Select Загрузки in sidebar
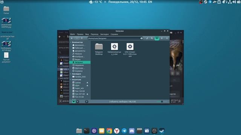This screenshot has height=135, width=241. click(x=80, y=62)
